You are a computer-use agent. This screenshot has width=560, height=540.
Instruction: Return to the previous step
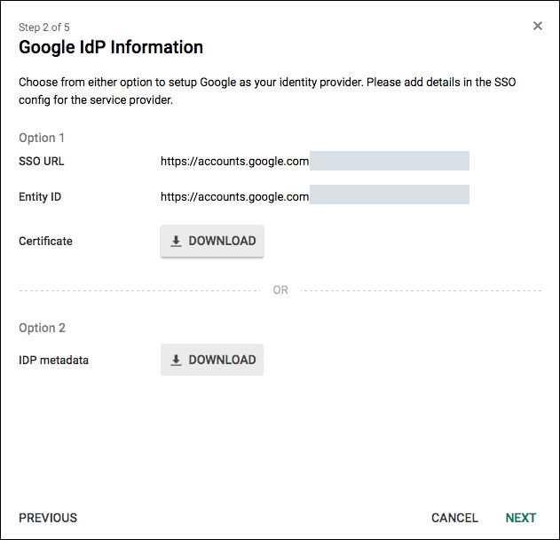pos(48,518)
